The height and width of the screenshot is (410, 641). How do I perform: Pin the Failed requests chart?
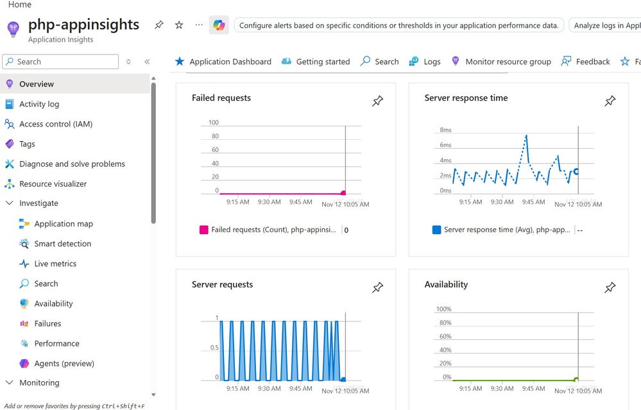click(x=377, y=101)
